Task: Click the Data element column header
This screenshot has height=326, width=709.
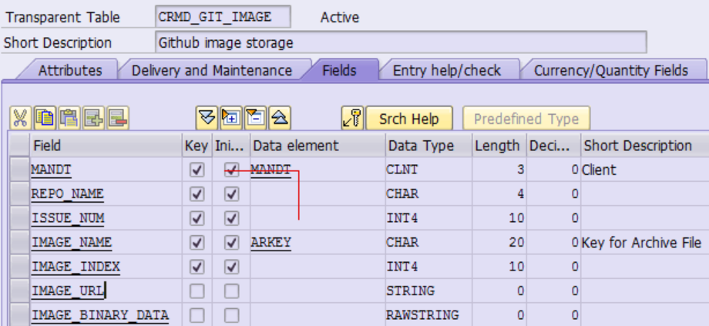Action: [x=318, y=146]
